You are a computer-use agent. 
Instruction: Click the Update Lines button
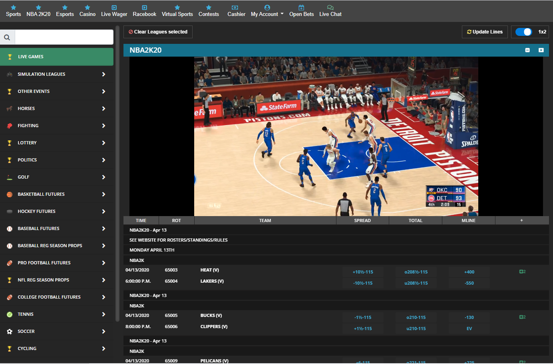pos(485,32)
